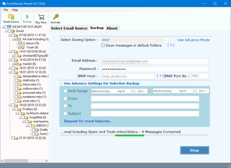Enable the Date Range filter checkbox
Image resolution: width=231 pixels, height=168 pixels.
(66, 91)
